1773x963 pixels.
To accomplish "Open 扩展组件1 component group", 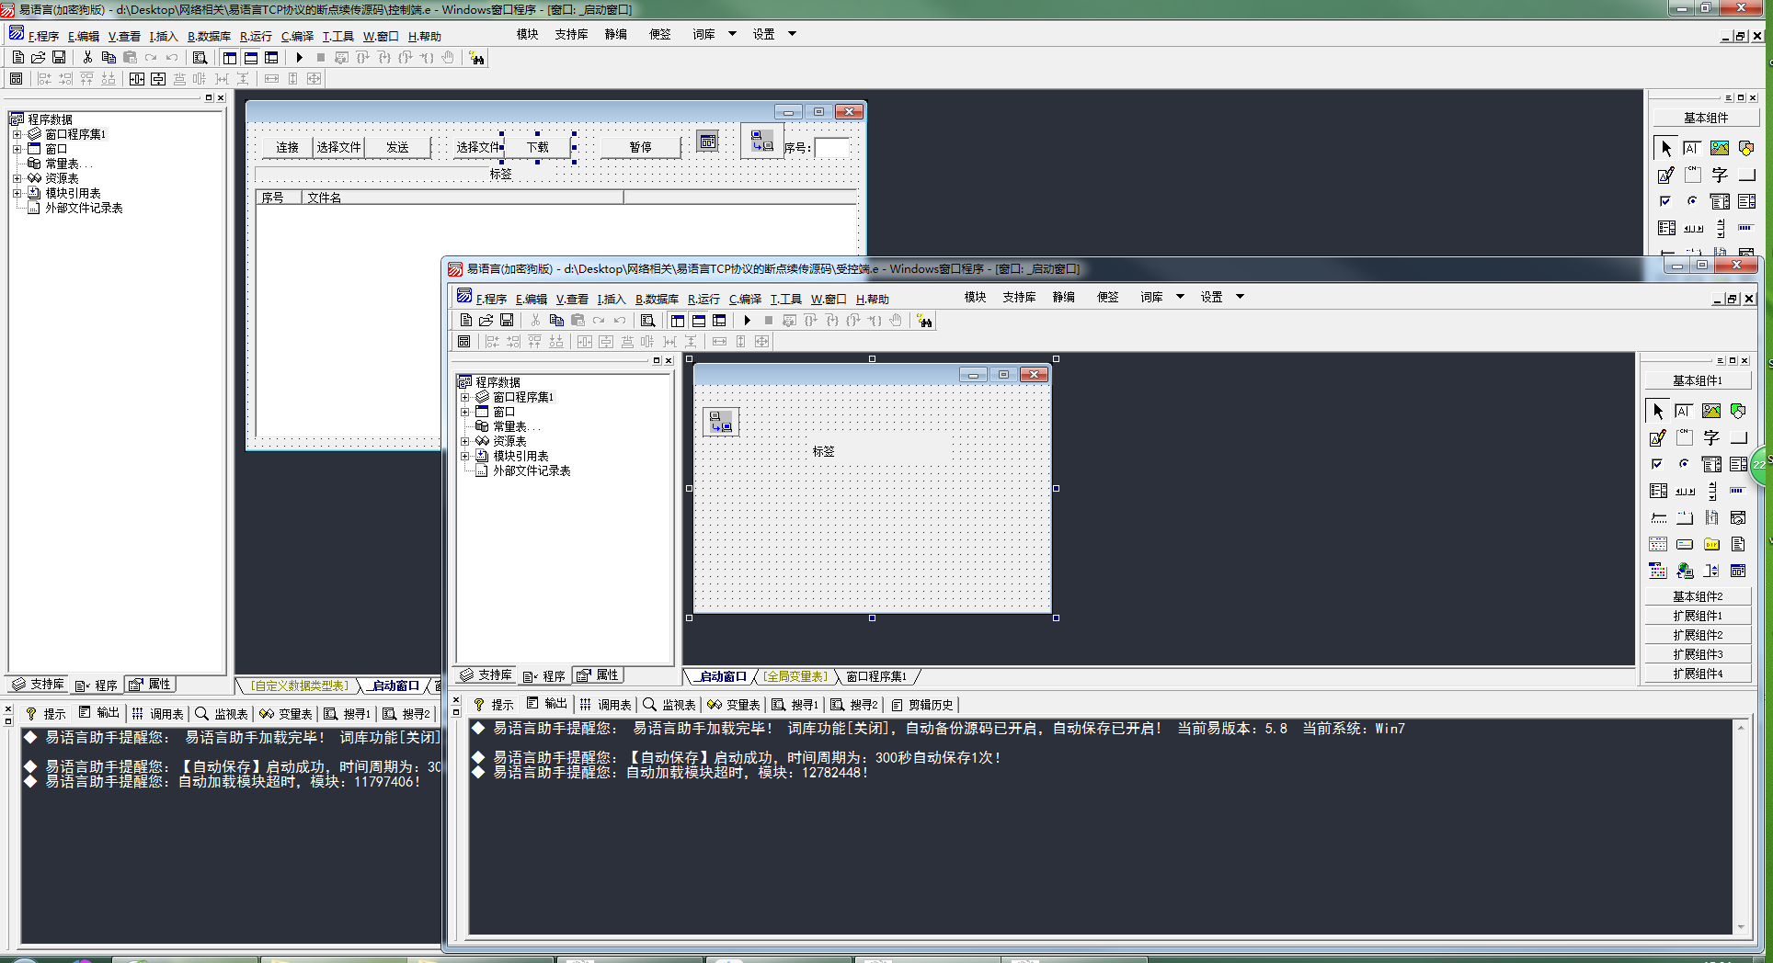I will click(x=1698, y=616).
